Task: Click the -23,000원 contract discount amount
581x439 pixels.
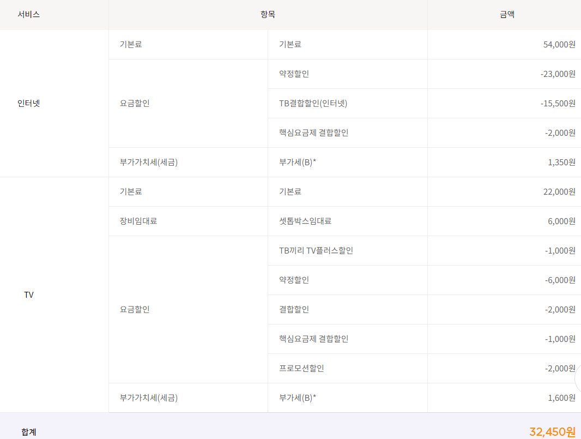Action: coord(558,74)
